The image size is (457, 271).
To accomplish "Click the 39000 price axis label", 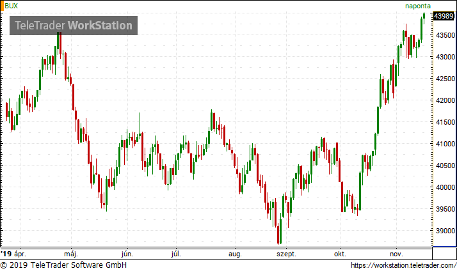I will 445,231.
